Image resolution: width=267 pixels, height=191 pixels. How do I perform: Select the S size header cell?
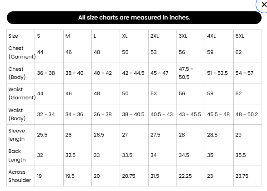click(49, 36)
